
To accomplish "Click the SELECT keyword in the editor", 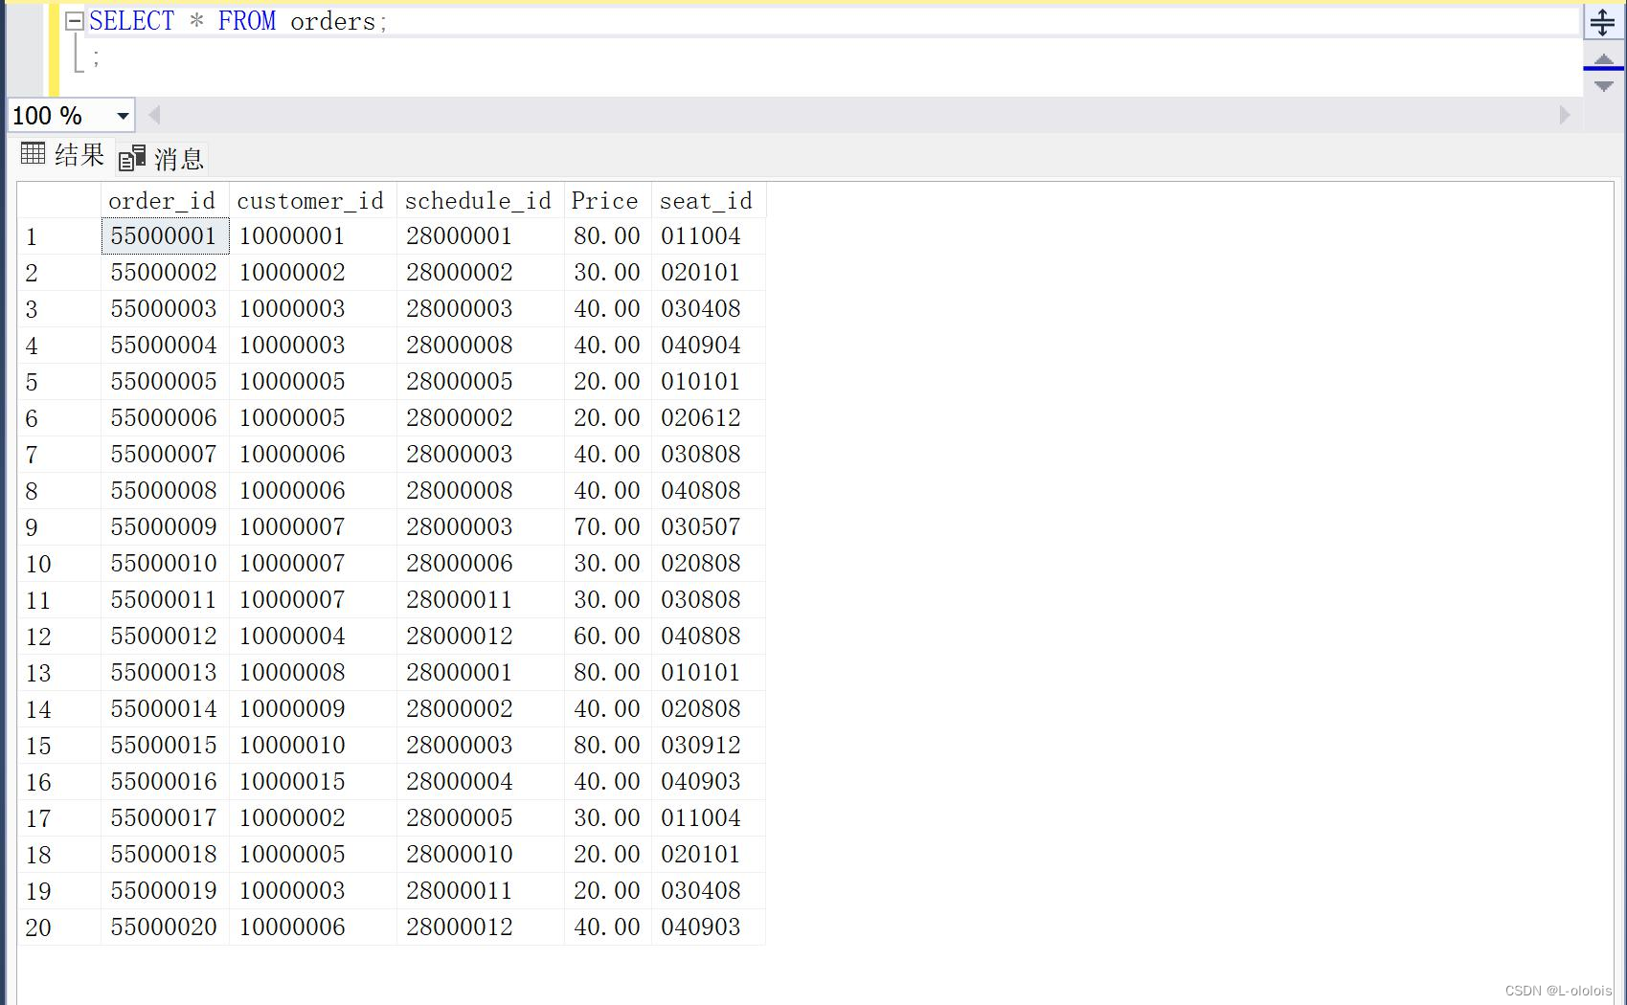I will coord(132,21).
